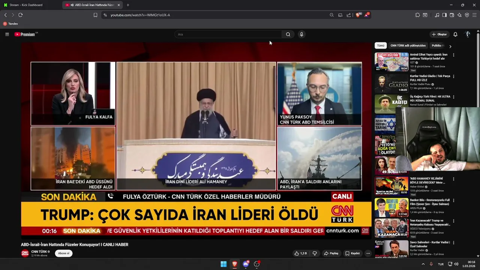The image size is (480, 270).
Task: Go back with the browser back arrow
Action: pyautogui.click(x=6, y=15)
